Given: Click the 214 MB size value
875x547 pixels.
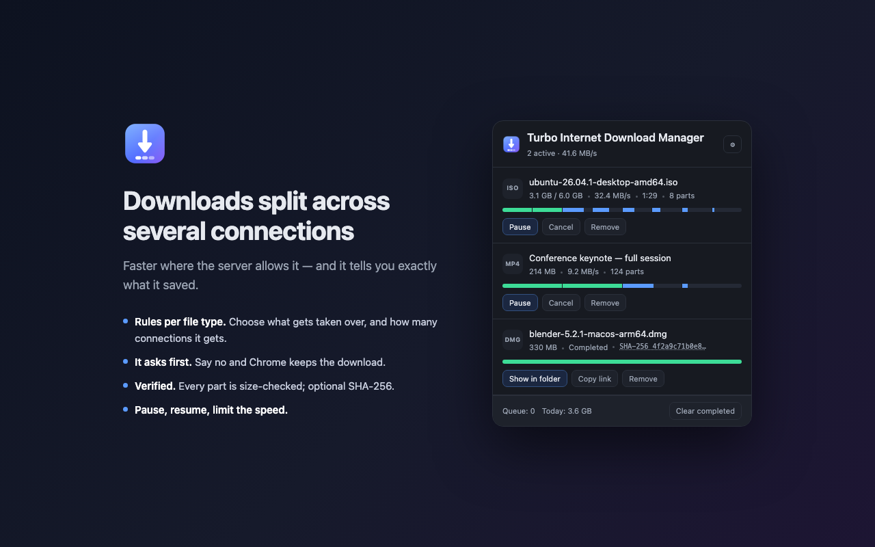Looking at the screenshot, I should [542, 271].
